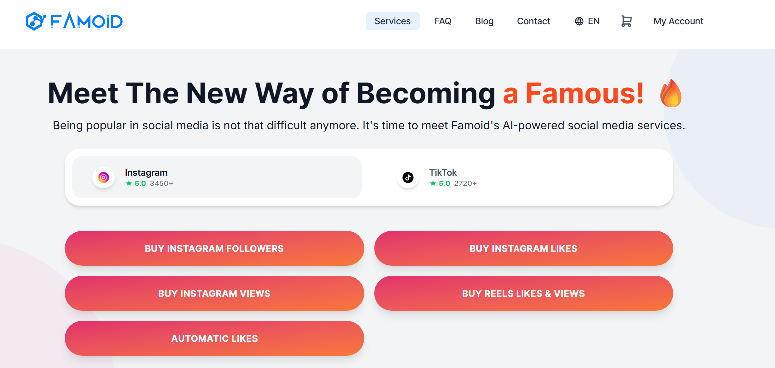Open the Services menu
Screen dimensions: 775x368
coord(393,21)
